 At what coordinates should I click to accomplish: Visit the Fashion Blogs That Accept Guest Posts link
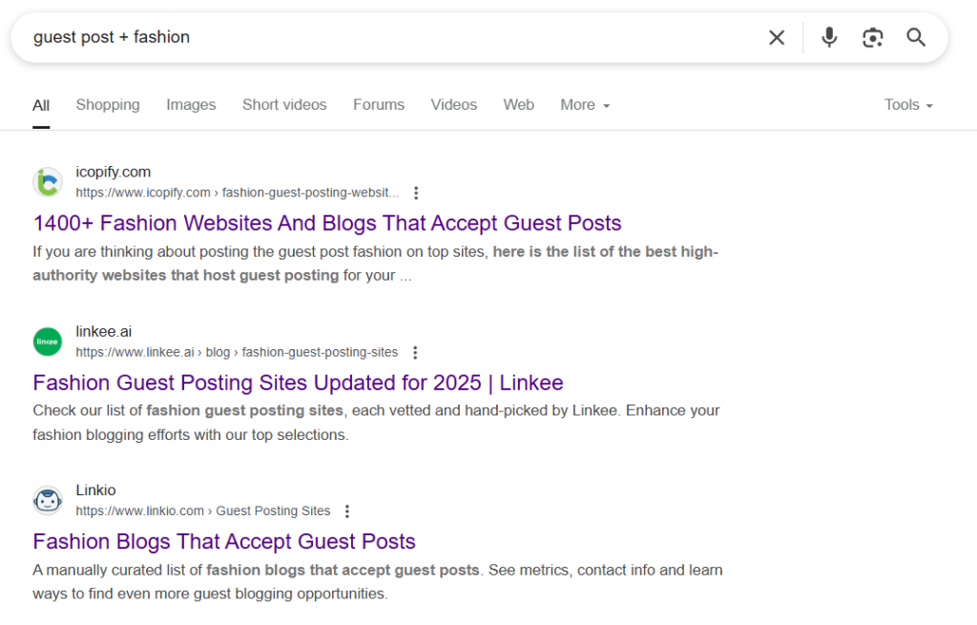click(x=223, y=541)
